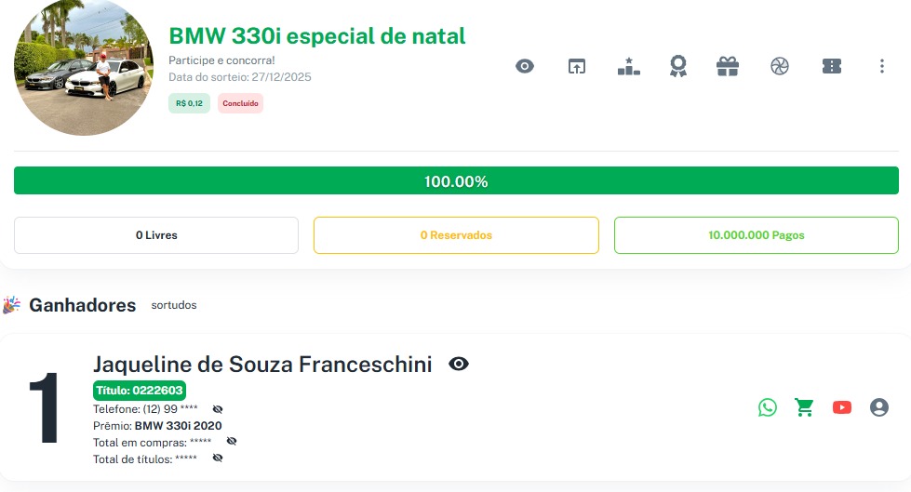Open the gift box prizes icon

(x=728, y=66)
